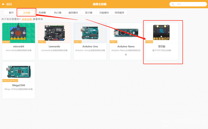The width and height of the screenshot is (208, 129).
Task: Click the Mega 2560主控板控制的设备 description
Action: coord(19,89)
